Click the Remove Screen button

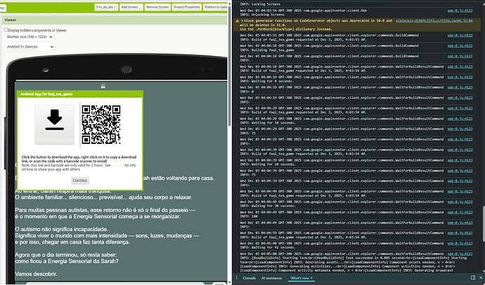coord(157,6)
